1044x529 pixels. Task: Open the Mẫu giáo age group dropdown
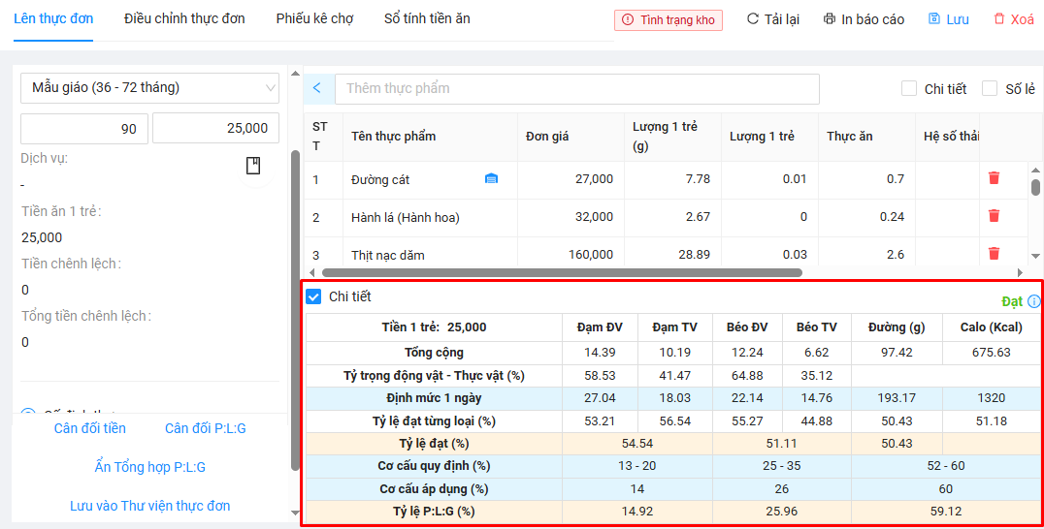149,88
